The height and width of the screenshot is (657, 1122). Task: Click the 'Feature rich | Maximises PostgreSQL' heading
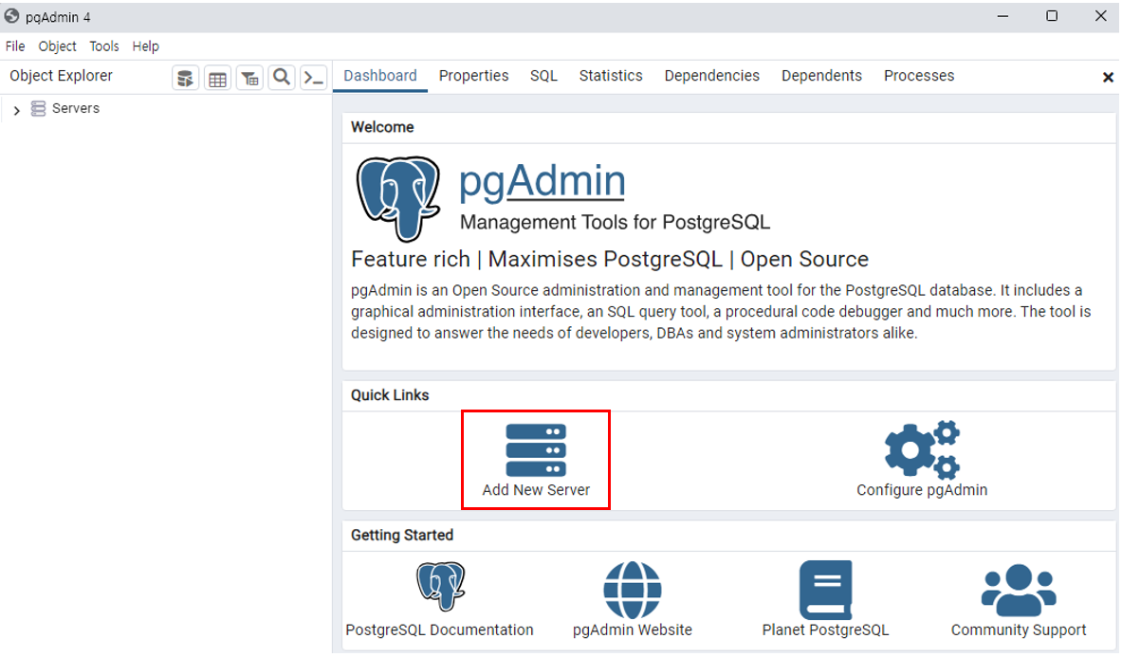610,260
